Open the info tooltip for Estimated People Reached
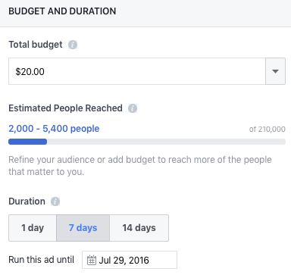The image size is (291, 278). (133, 108)
